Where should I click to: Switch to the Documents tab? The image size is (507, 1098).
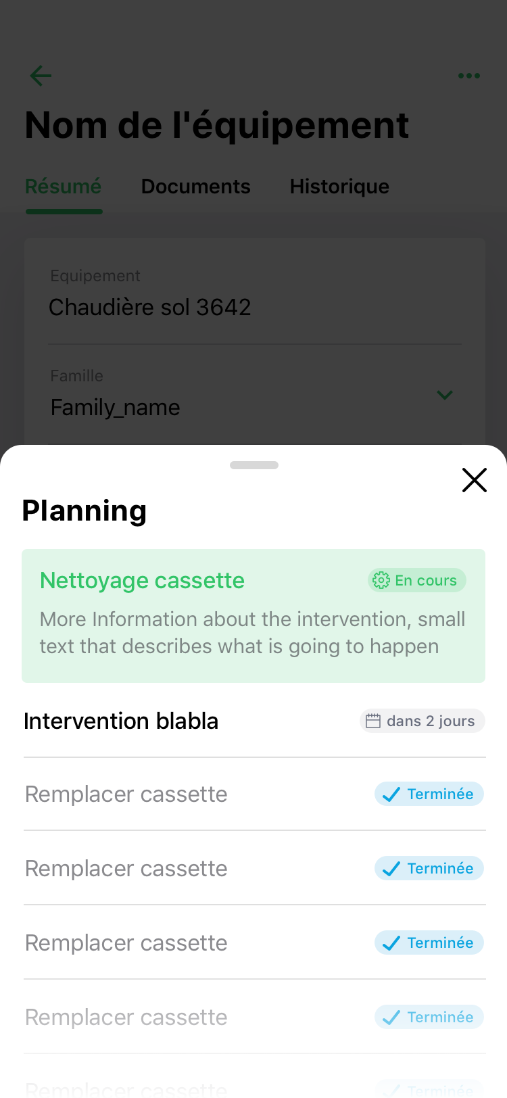click(195, 187)
